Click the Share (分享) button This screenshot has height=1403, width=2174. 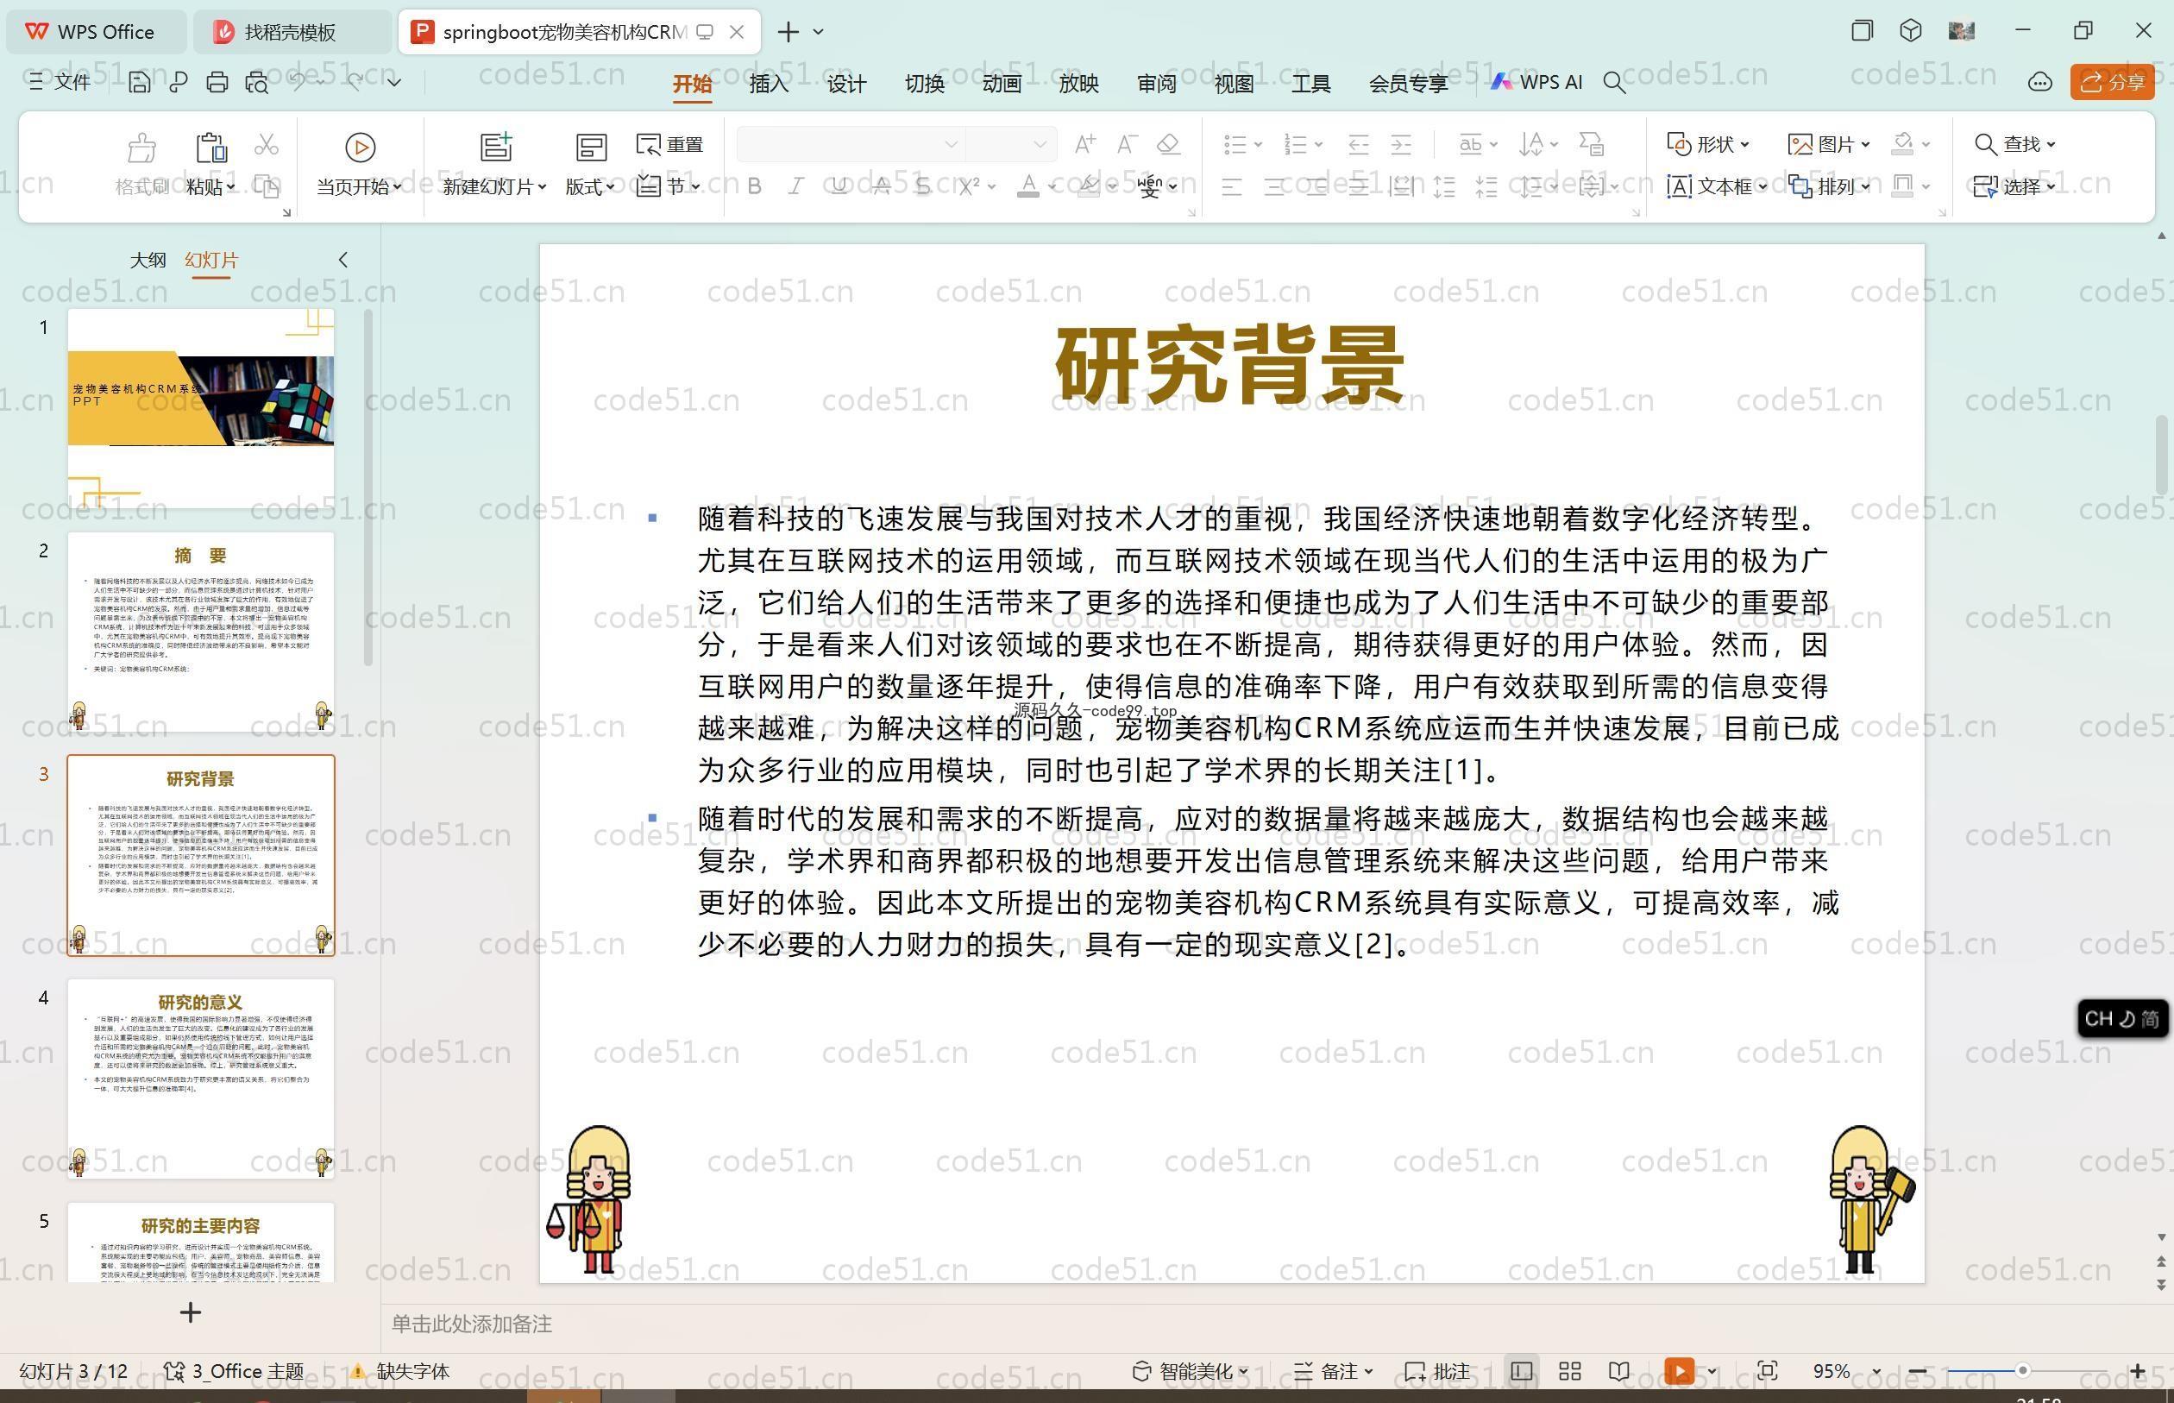click(x=2112, y=82)
